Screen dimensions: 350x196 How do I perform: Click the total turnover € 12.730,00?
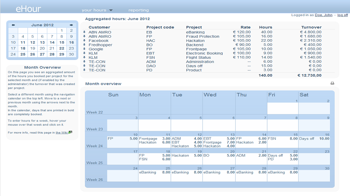[309, 75]
